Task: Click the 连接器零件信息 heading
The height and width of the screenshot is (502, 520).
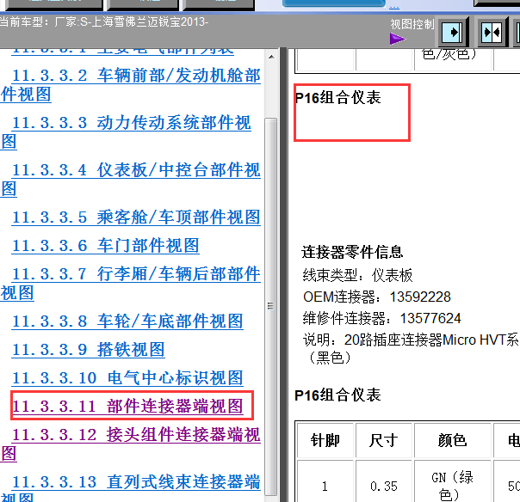Action: pos(352,253)
